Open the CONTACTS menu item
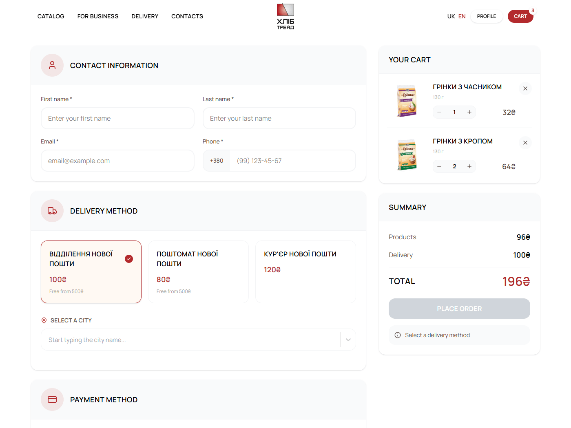The image size is (571, 428). click(187, 16)
